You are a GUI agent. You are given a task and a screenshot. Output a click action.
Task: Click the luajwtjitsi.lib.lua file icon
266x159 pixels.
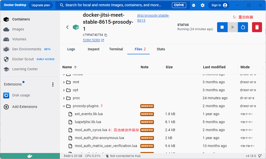pos(70,122)
